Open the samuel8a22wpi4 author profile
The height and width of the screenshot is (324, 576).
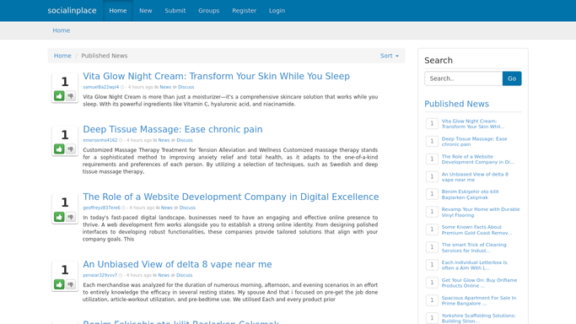tap(100, 87)
